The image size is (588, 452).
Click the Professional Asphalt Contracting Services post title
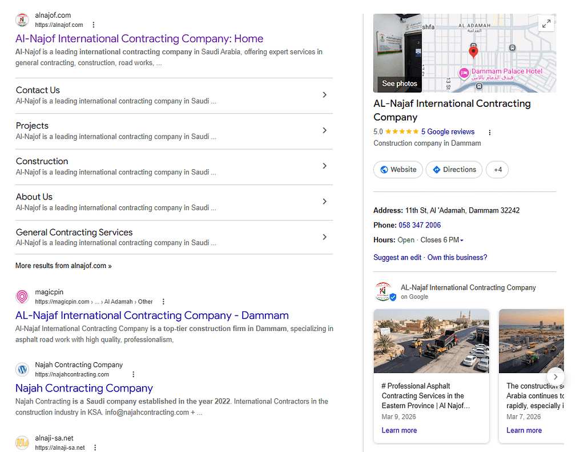click(x=426, y=395)
